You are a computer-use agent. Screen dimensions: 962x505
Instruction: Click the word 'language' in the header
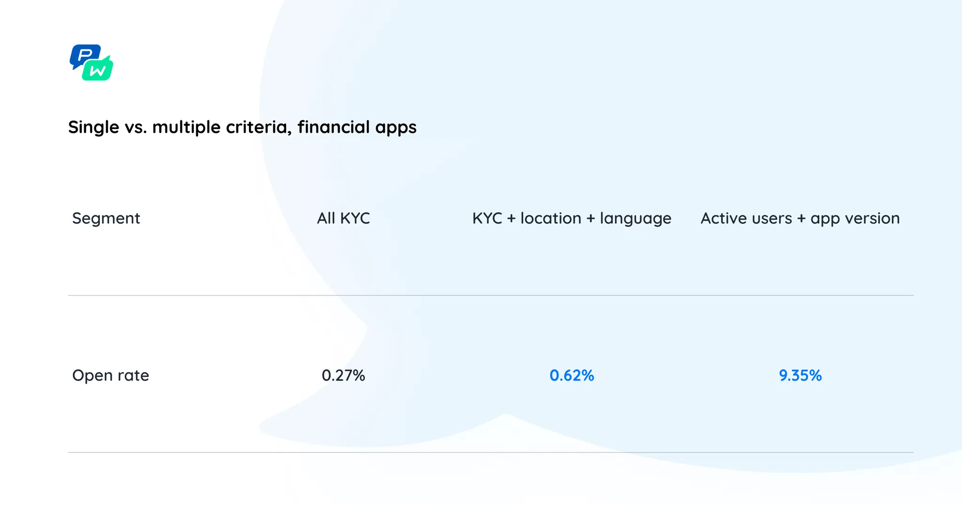(x=636, y=219)
